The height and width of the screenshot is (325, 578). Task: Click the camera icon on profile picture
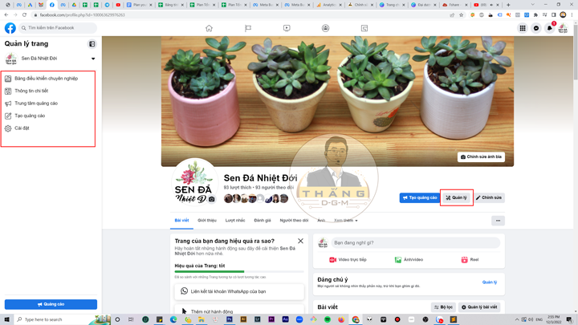[212, 199]
